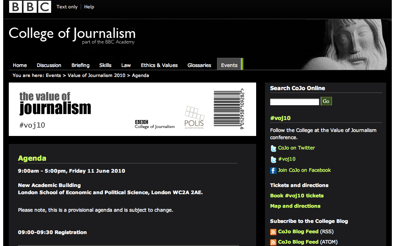Open the Briefing tab
The width and height of the screenshot is (395, 246).
click(x=80, y=65)
